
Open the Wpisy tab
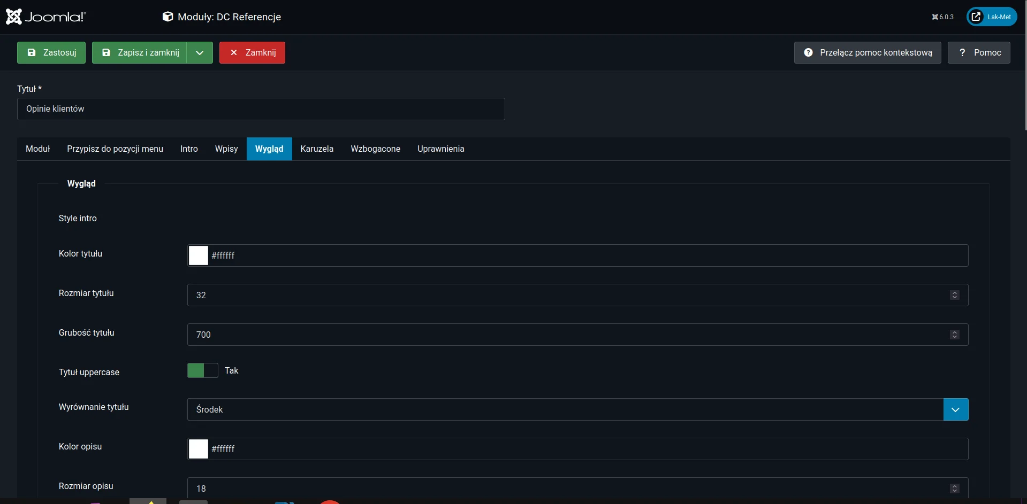point(226,149)
